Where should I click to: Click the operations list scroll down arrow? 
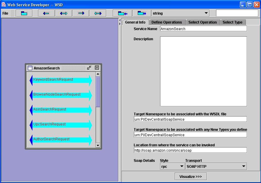click(x=98, y=145)
